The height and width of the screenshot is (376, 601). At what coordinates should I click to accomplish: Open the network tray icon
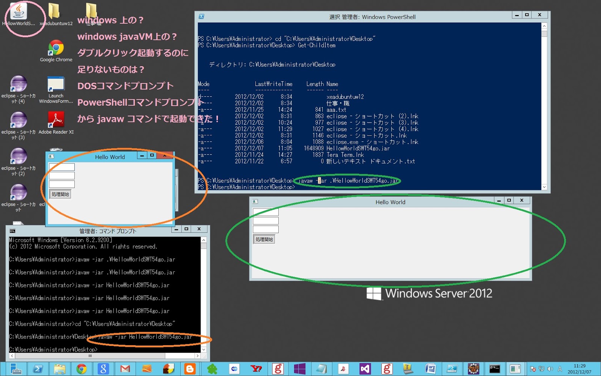(541, 369)
